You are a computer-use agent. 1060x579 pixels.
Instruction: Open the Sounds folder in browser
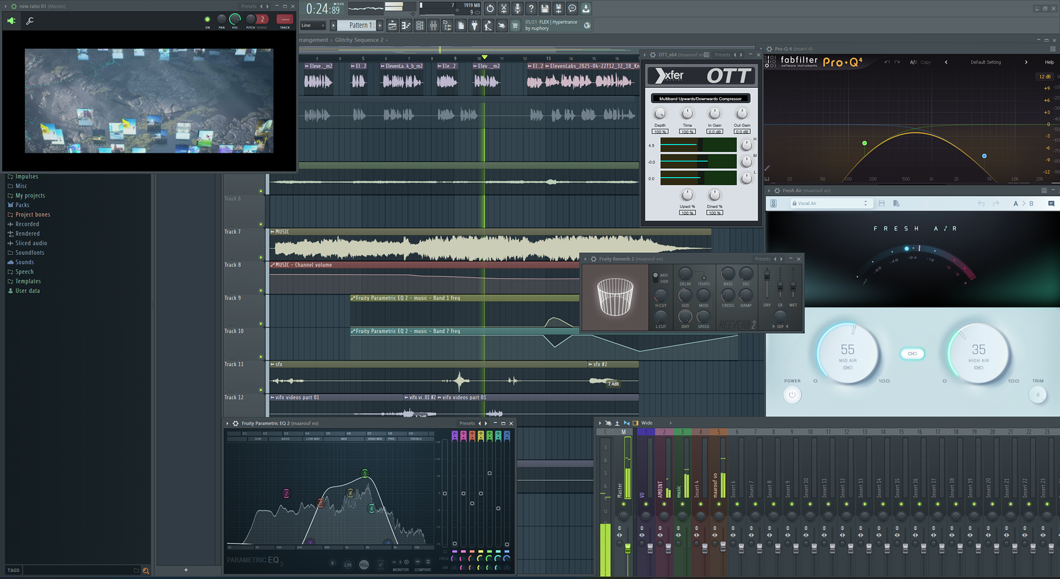pyautogui.click(x=25, y=262)
